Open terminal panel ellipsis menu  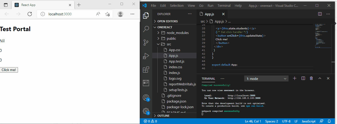coord(222,78)
